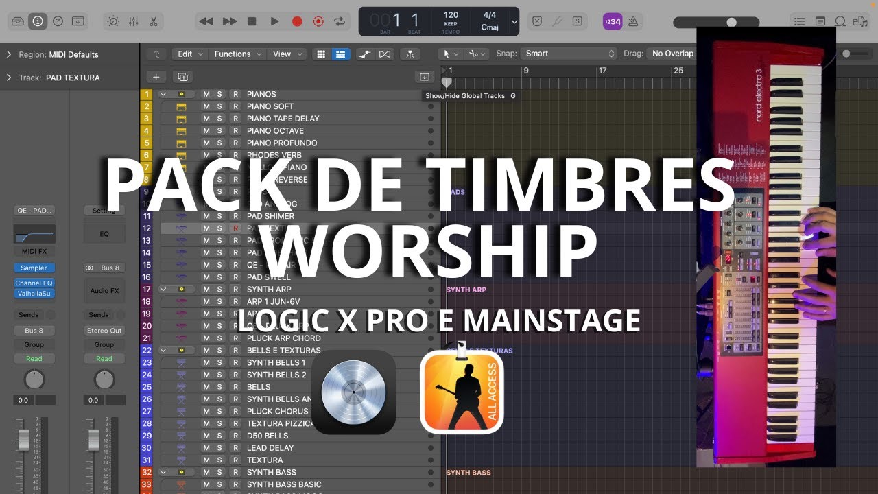The width and height of the screenshot is (878, 494).
Task: Click the Stereo Out output slot
Action: pos(104,331)
